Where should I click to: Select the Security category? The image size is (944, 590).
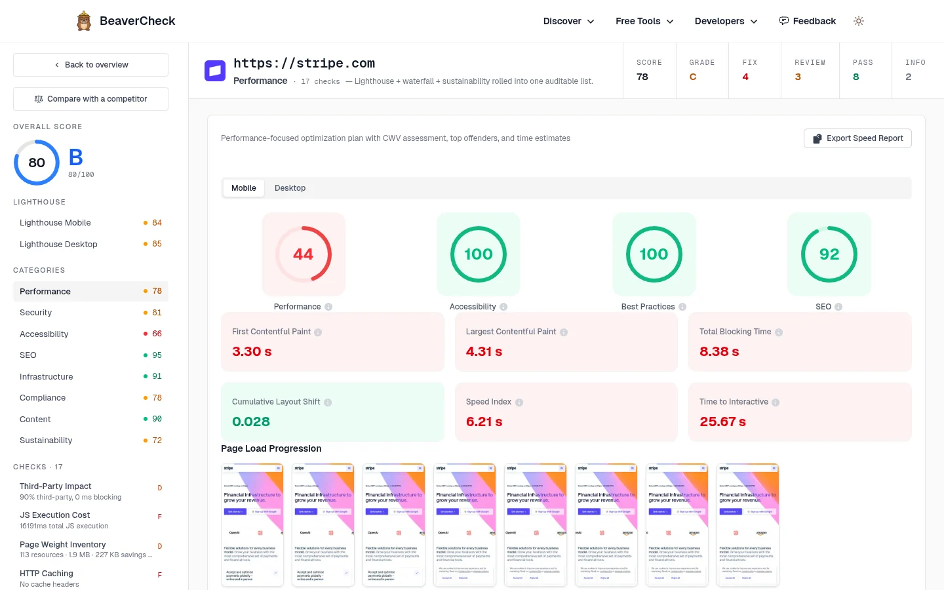pos(90,313)
